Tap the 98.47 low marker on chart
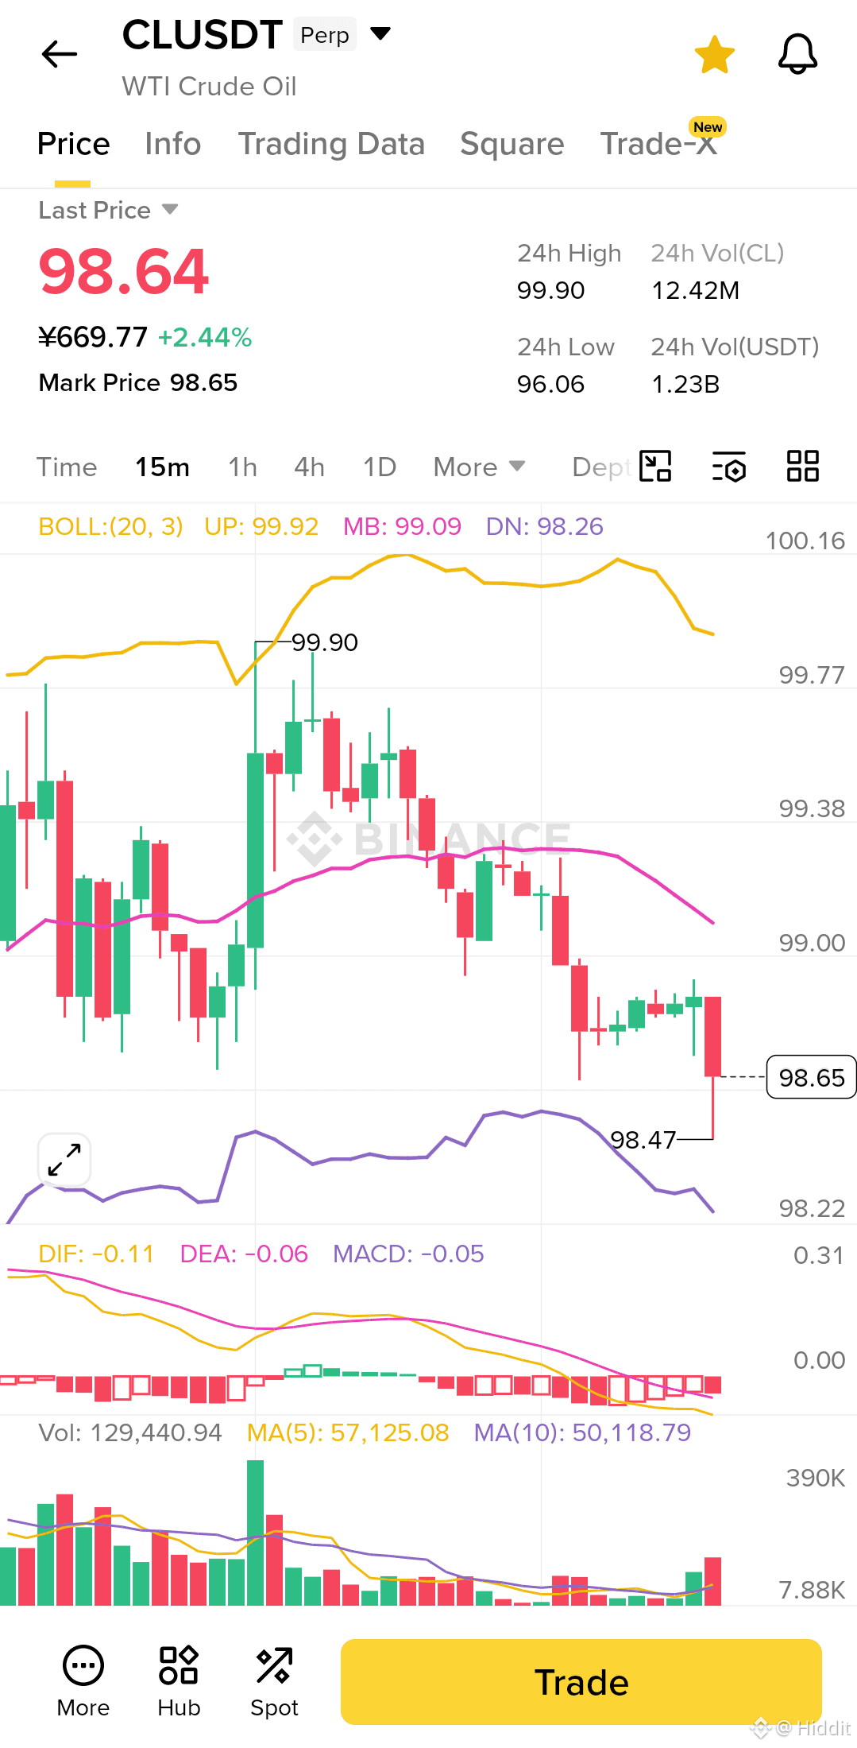857x1748 pixels. 643,1140
